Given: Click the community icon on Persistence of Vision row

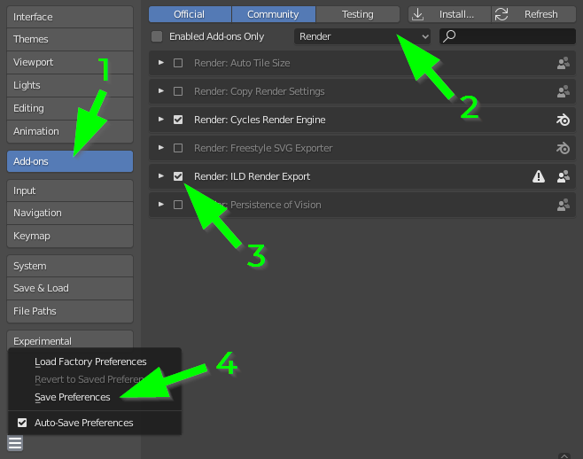Looking at the screenshot, I should pos(563,205).
